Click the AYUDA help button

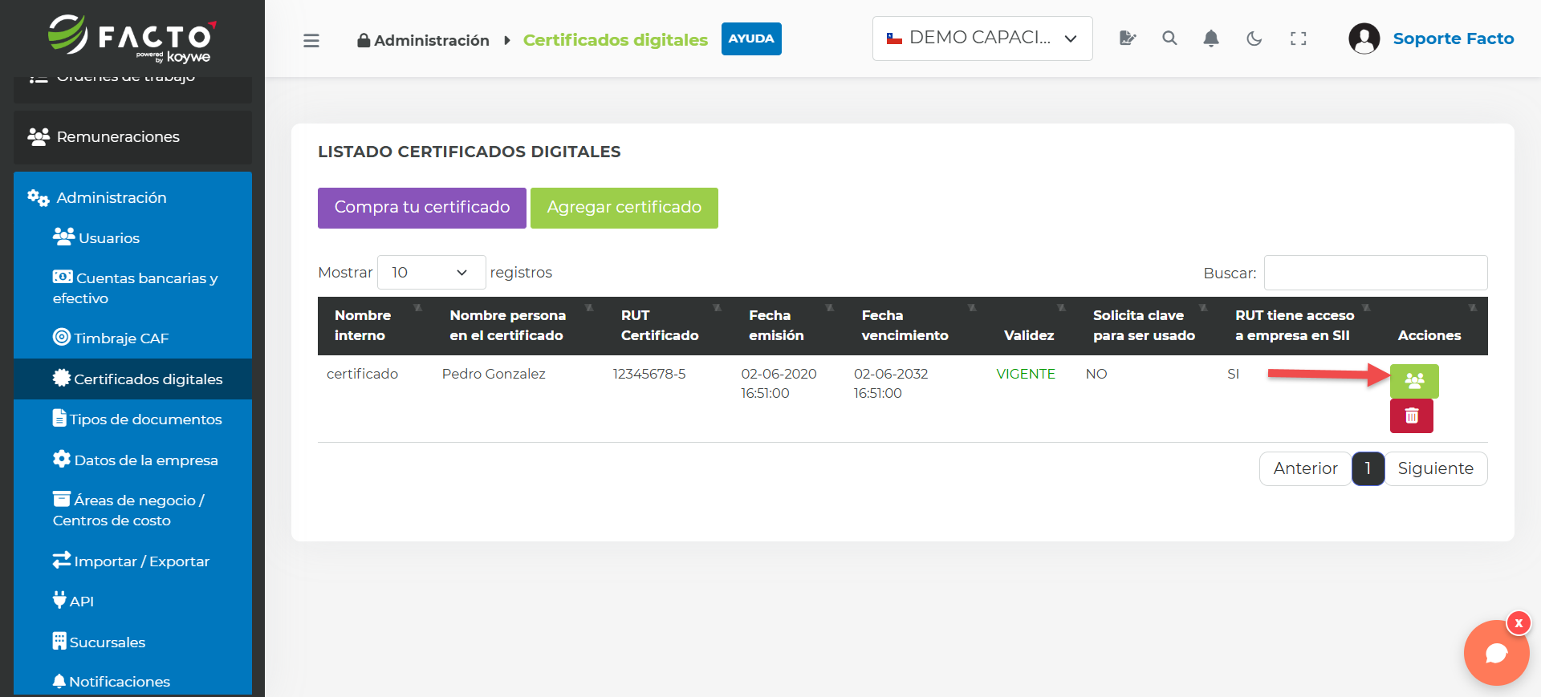coord(751,38)
